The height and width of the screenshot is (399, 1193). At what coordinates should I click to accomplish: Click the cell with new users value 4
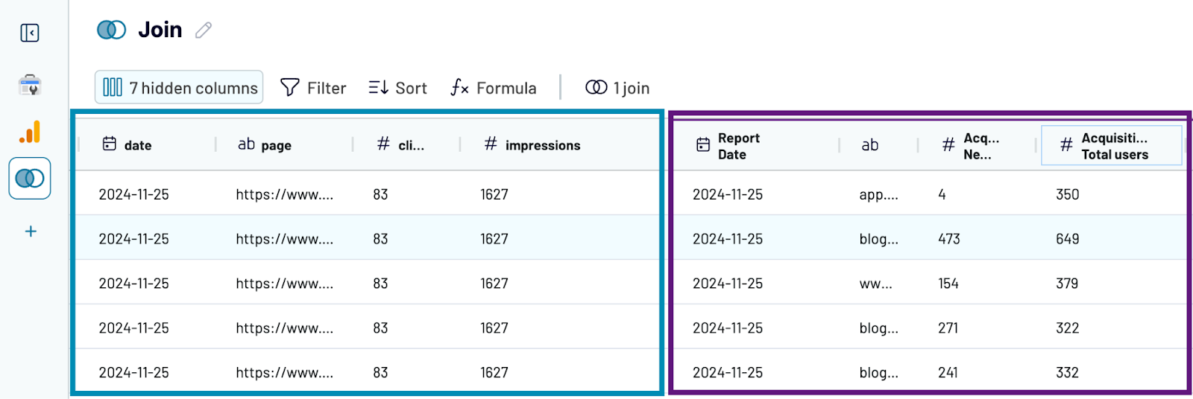942,194
